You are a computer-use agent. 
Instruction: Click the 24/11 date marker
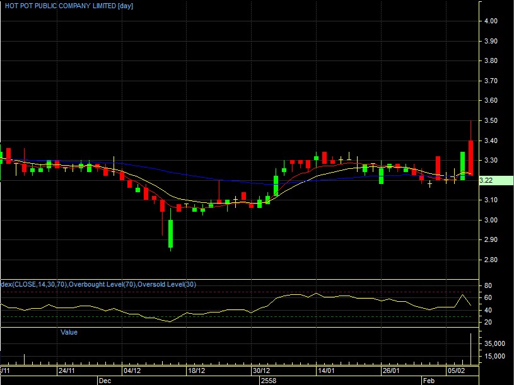67,371
